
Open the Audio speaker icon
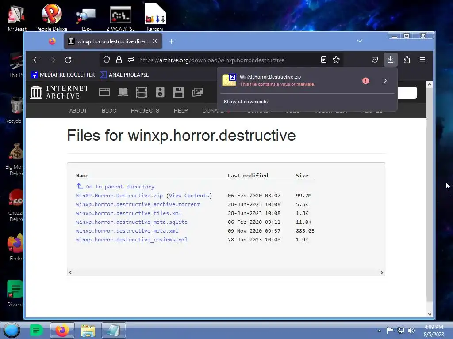click(160, 92)
